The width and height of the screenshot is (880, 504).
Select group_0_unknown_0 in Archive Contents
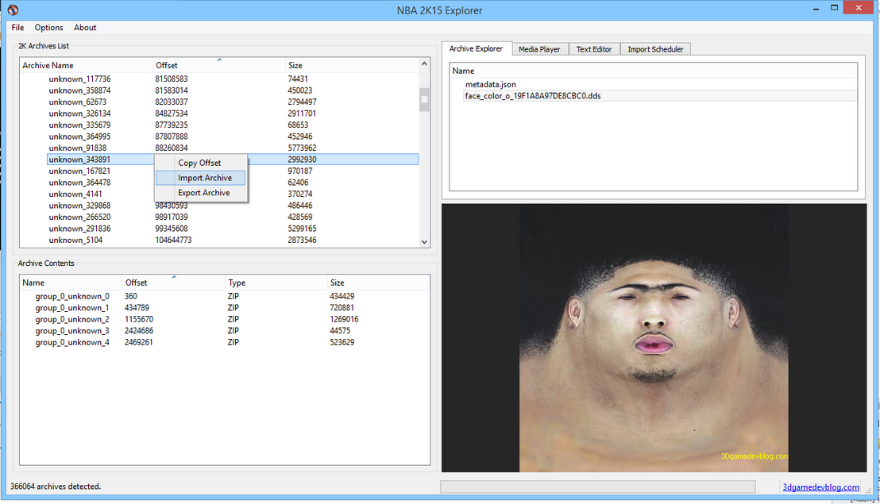pyautogui.click(x=72, y=296)
